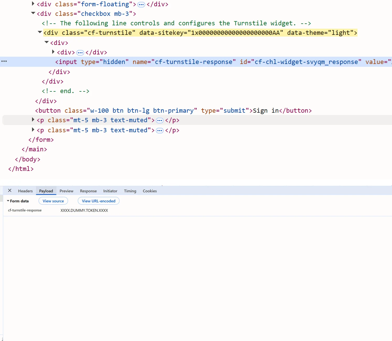The width and height of the screenshot is (392, 341).
Task: Select the closing main tag
Action: coord(34,149)
